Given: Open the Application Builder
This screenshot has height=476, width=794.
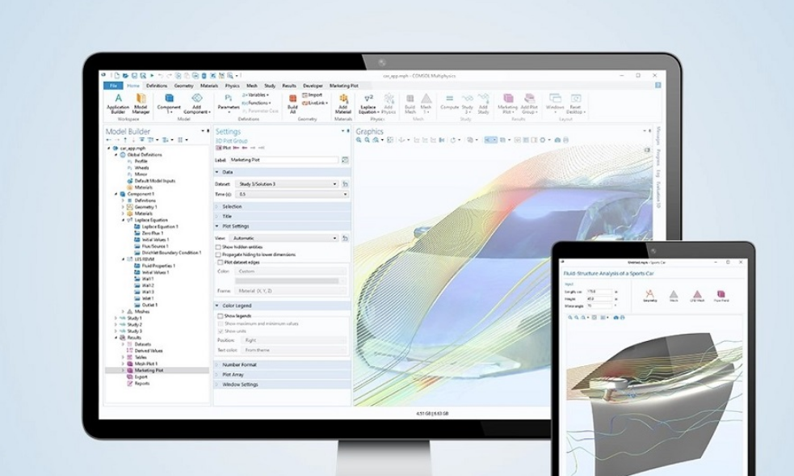Looking at the screenshot, I should pyautogui.click(x=118, y=103).
